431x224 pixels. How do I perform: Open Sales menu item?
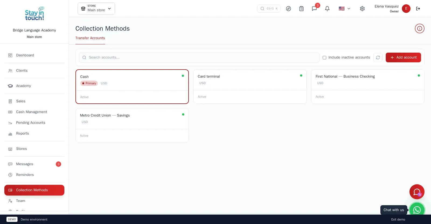(34, 101)
